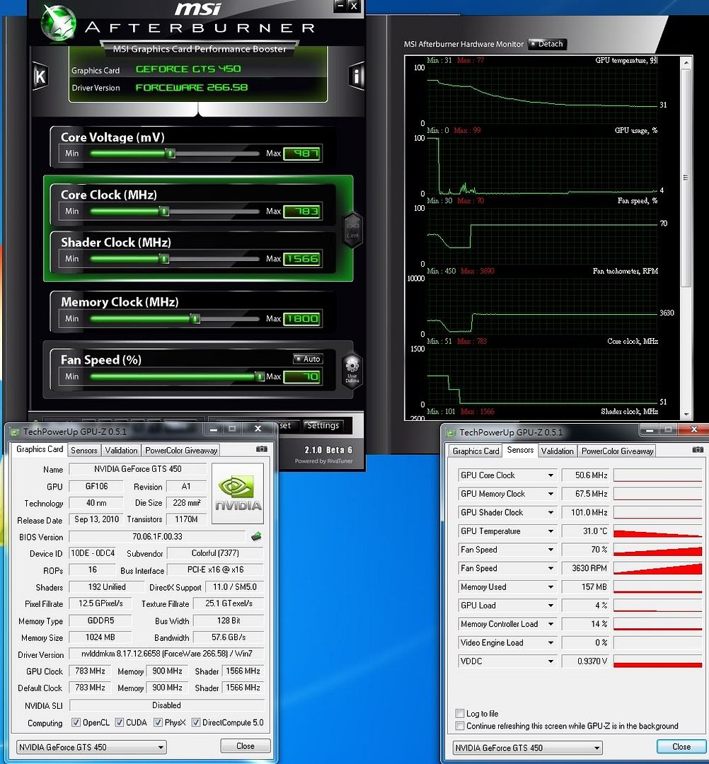This screenshot has width=709, height=764.
Task: Open the Fan Speed 3630 RPM sensor dropdown
Action: tap(551, 568)
